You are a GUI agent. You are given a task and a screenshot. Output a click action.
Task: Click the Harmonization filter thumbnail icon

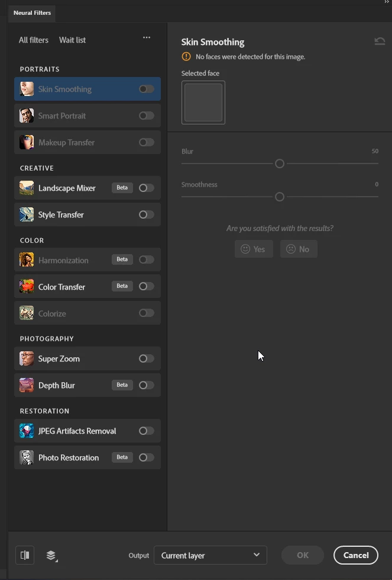click(x=27, y=259)
